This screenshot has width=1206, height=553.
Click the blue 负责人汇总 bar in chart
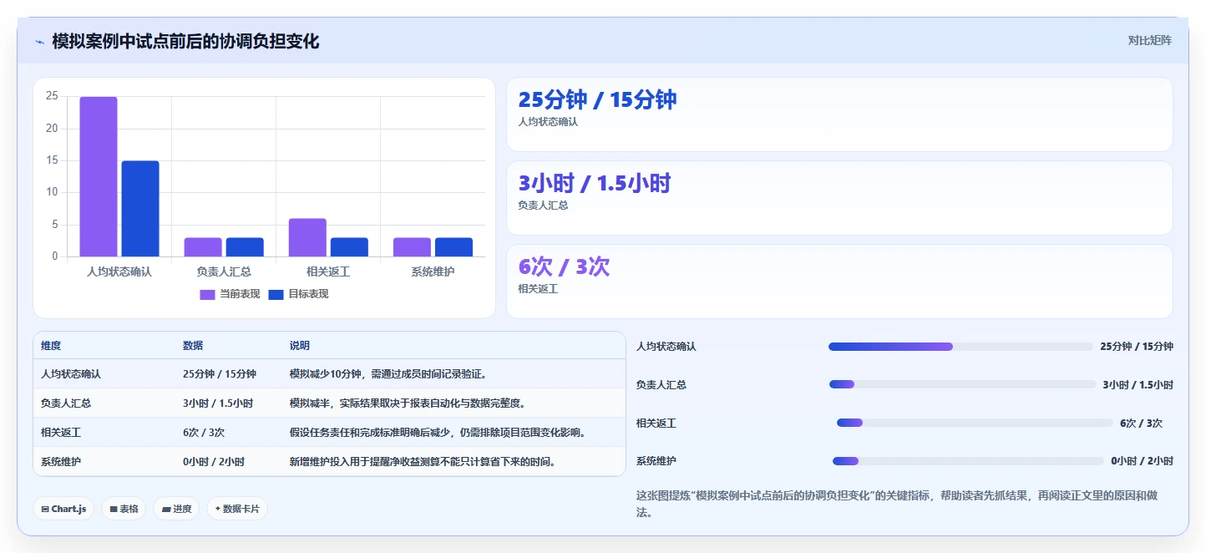pos(245,247)
